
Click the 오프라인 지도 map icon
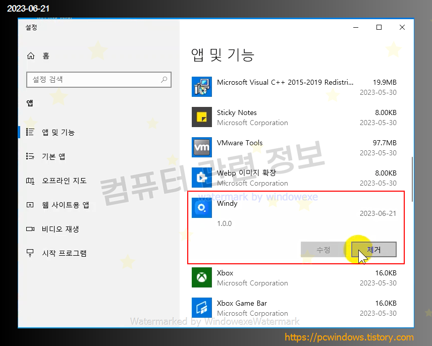[x=30, y=181]
